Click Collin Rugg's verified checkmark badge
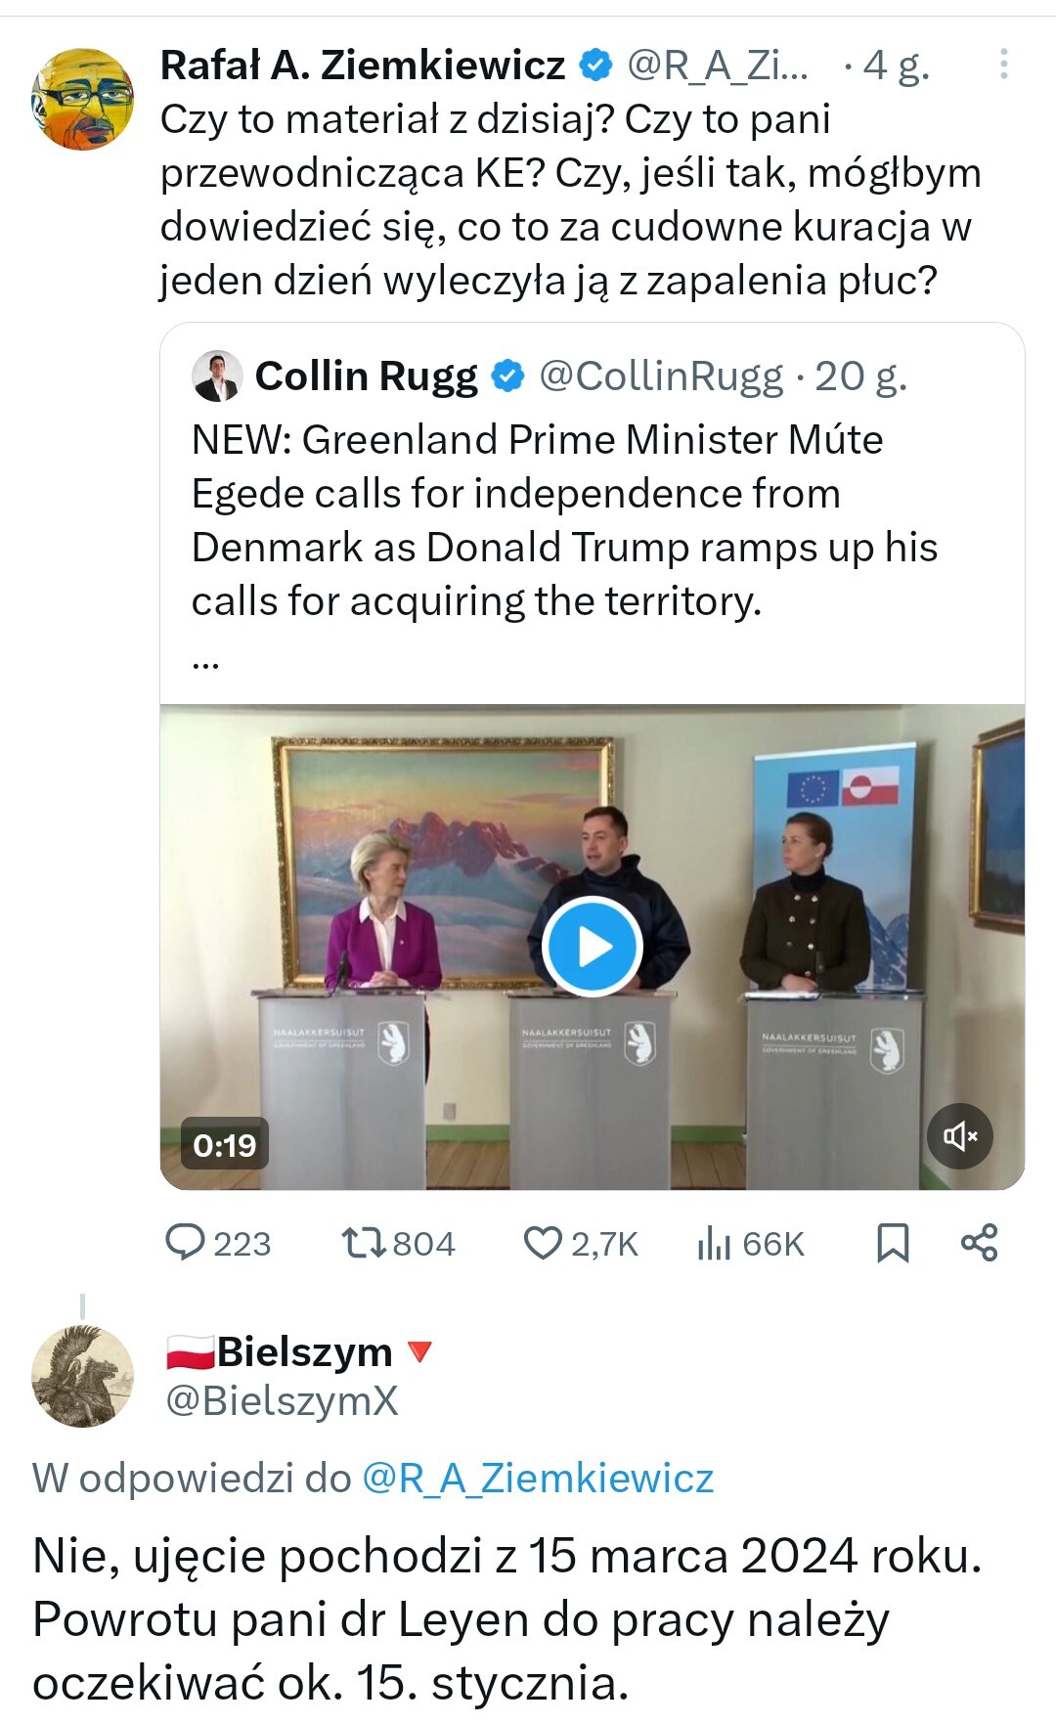Screen dimensions: 1056x1724 [x=507, y=376]
